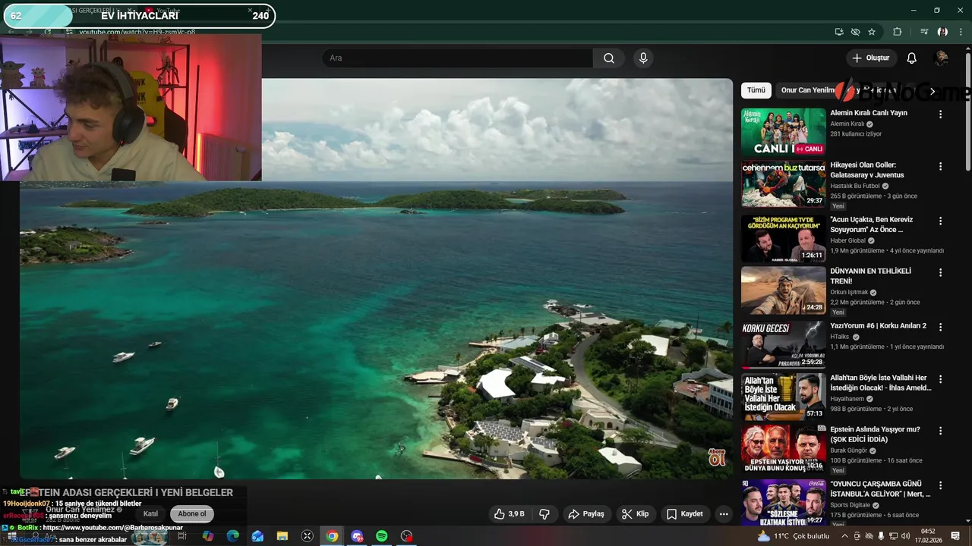Open Google Chrome taskbar icon
Image resolution: width=972 pixels, height=546 pixels.
click(x=332, y=536)
